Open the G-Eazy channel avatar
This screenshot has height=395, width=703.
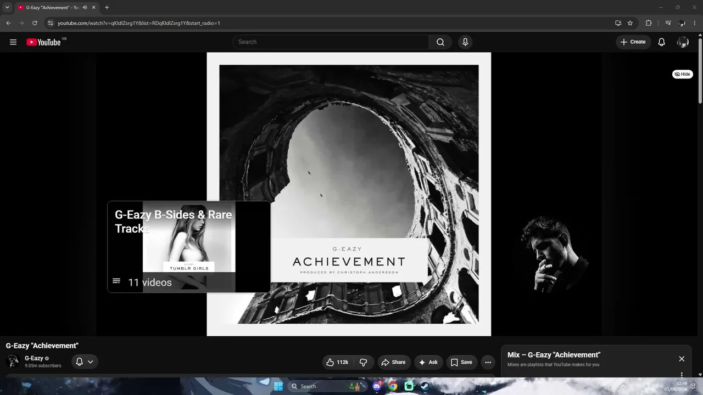tap(12, 362)
